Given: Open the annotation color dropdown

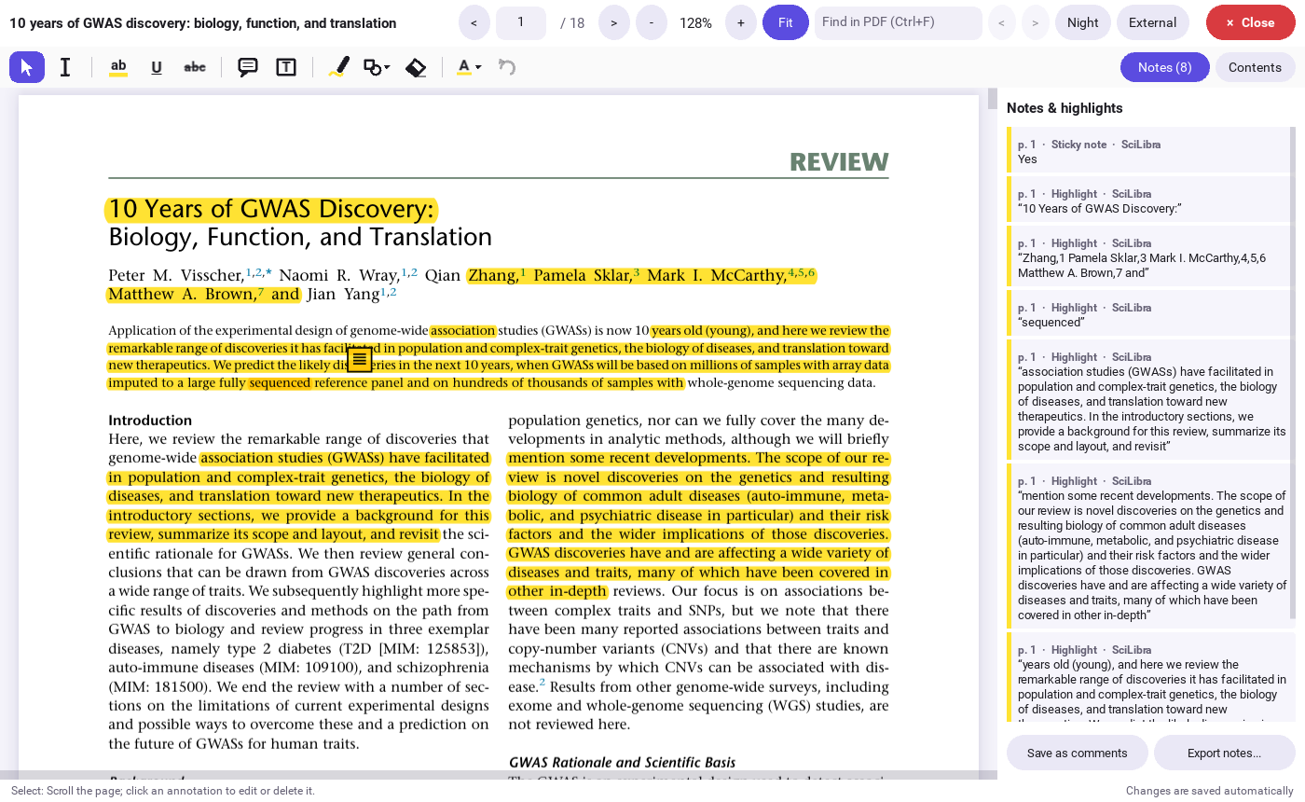Looking at the screenshot, I should point(469,67).
